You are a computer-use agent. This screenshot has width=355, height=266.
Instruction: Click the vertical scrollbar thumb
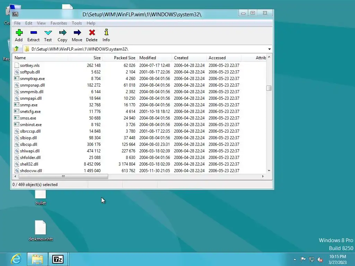(269, 88)
